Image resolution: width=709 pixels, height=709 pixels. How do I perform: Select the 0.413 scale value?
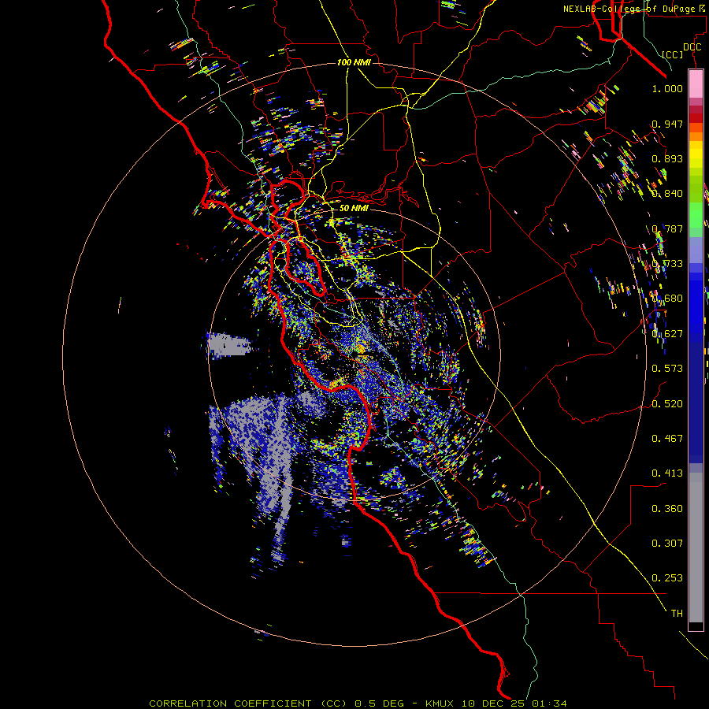pyautogui.click(x=667, y=473)
